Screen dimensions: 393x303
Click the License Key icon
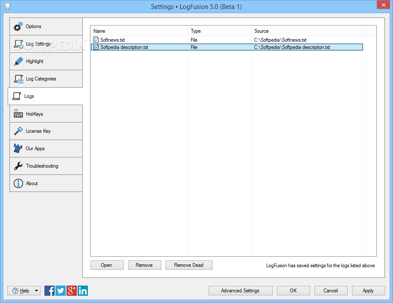18,131
